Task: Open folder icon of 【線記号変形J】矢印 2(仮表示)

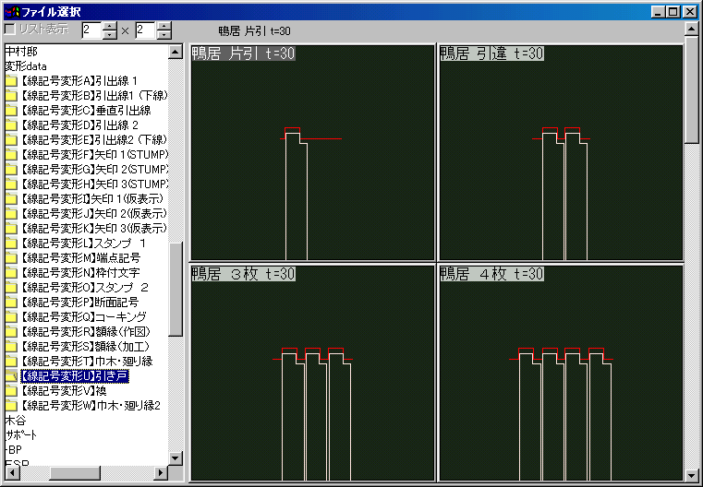Action: (x=11, y=214)
